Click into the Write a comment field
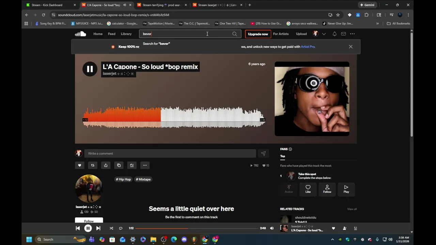The height and width of the screenshot is (245, 436). [170, 153]
